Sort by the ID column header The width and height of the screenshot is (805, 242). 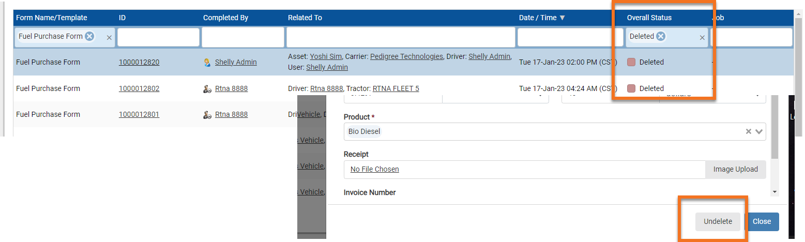coord(123,18)
